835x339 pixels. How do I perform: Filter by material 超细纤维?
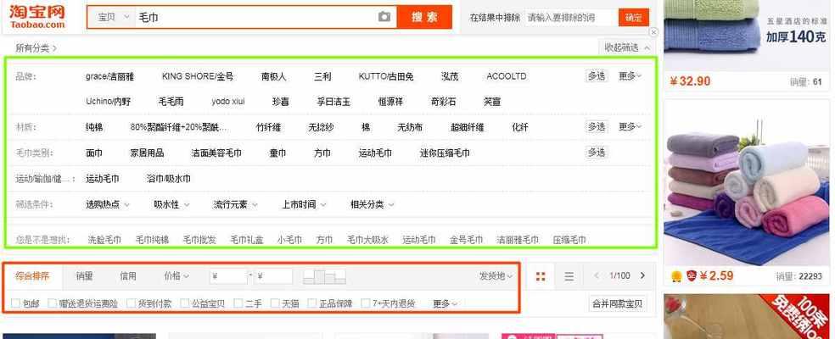tap(467, 127)
